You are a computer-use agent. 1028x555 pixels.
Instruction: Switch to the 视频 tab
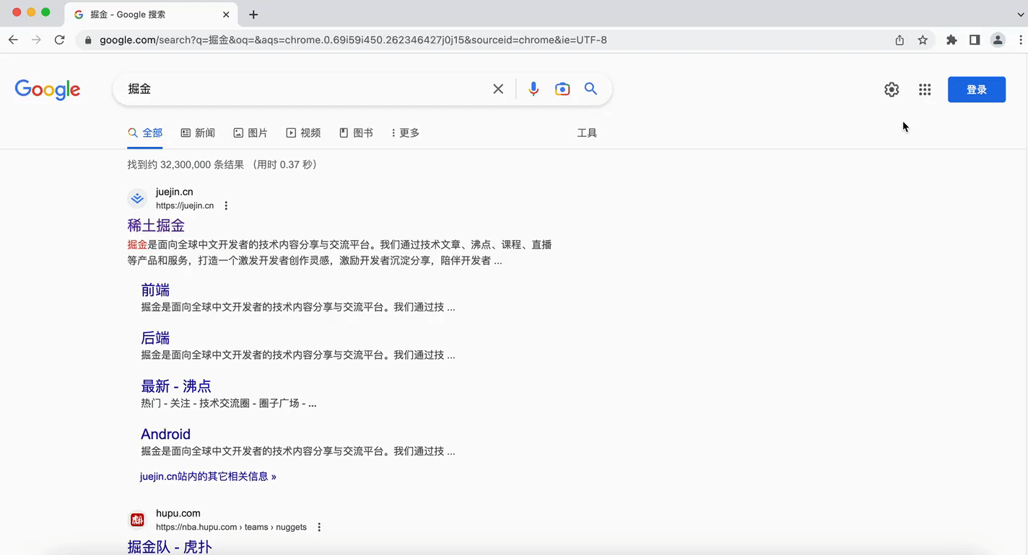pos(303,133)
